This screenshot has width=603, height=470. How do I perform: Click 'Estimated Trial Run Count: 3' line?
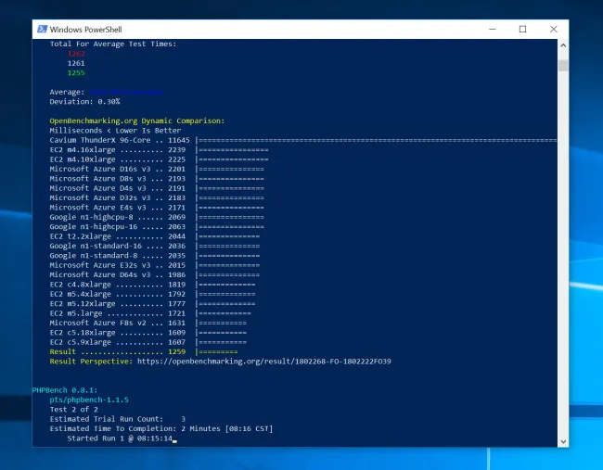[x=117, y=419]
